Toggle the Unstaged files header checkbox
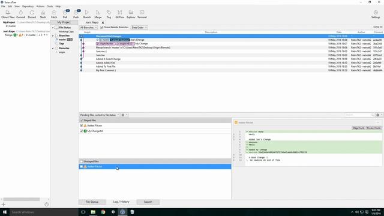 (82, 161)
